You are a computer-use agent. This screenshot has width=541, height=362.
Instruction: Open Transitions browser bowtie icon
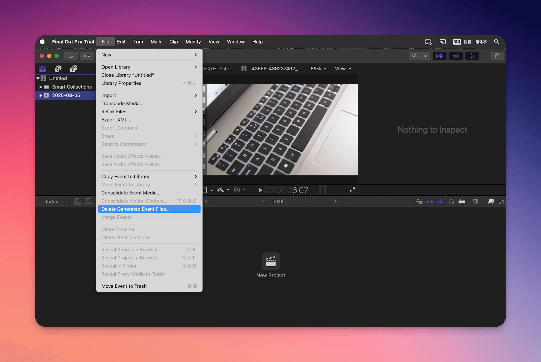pos(501,201)
